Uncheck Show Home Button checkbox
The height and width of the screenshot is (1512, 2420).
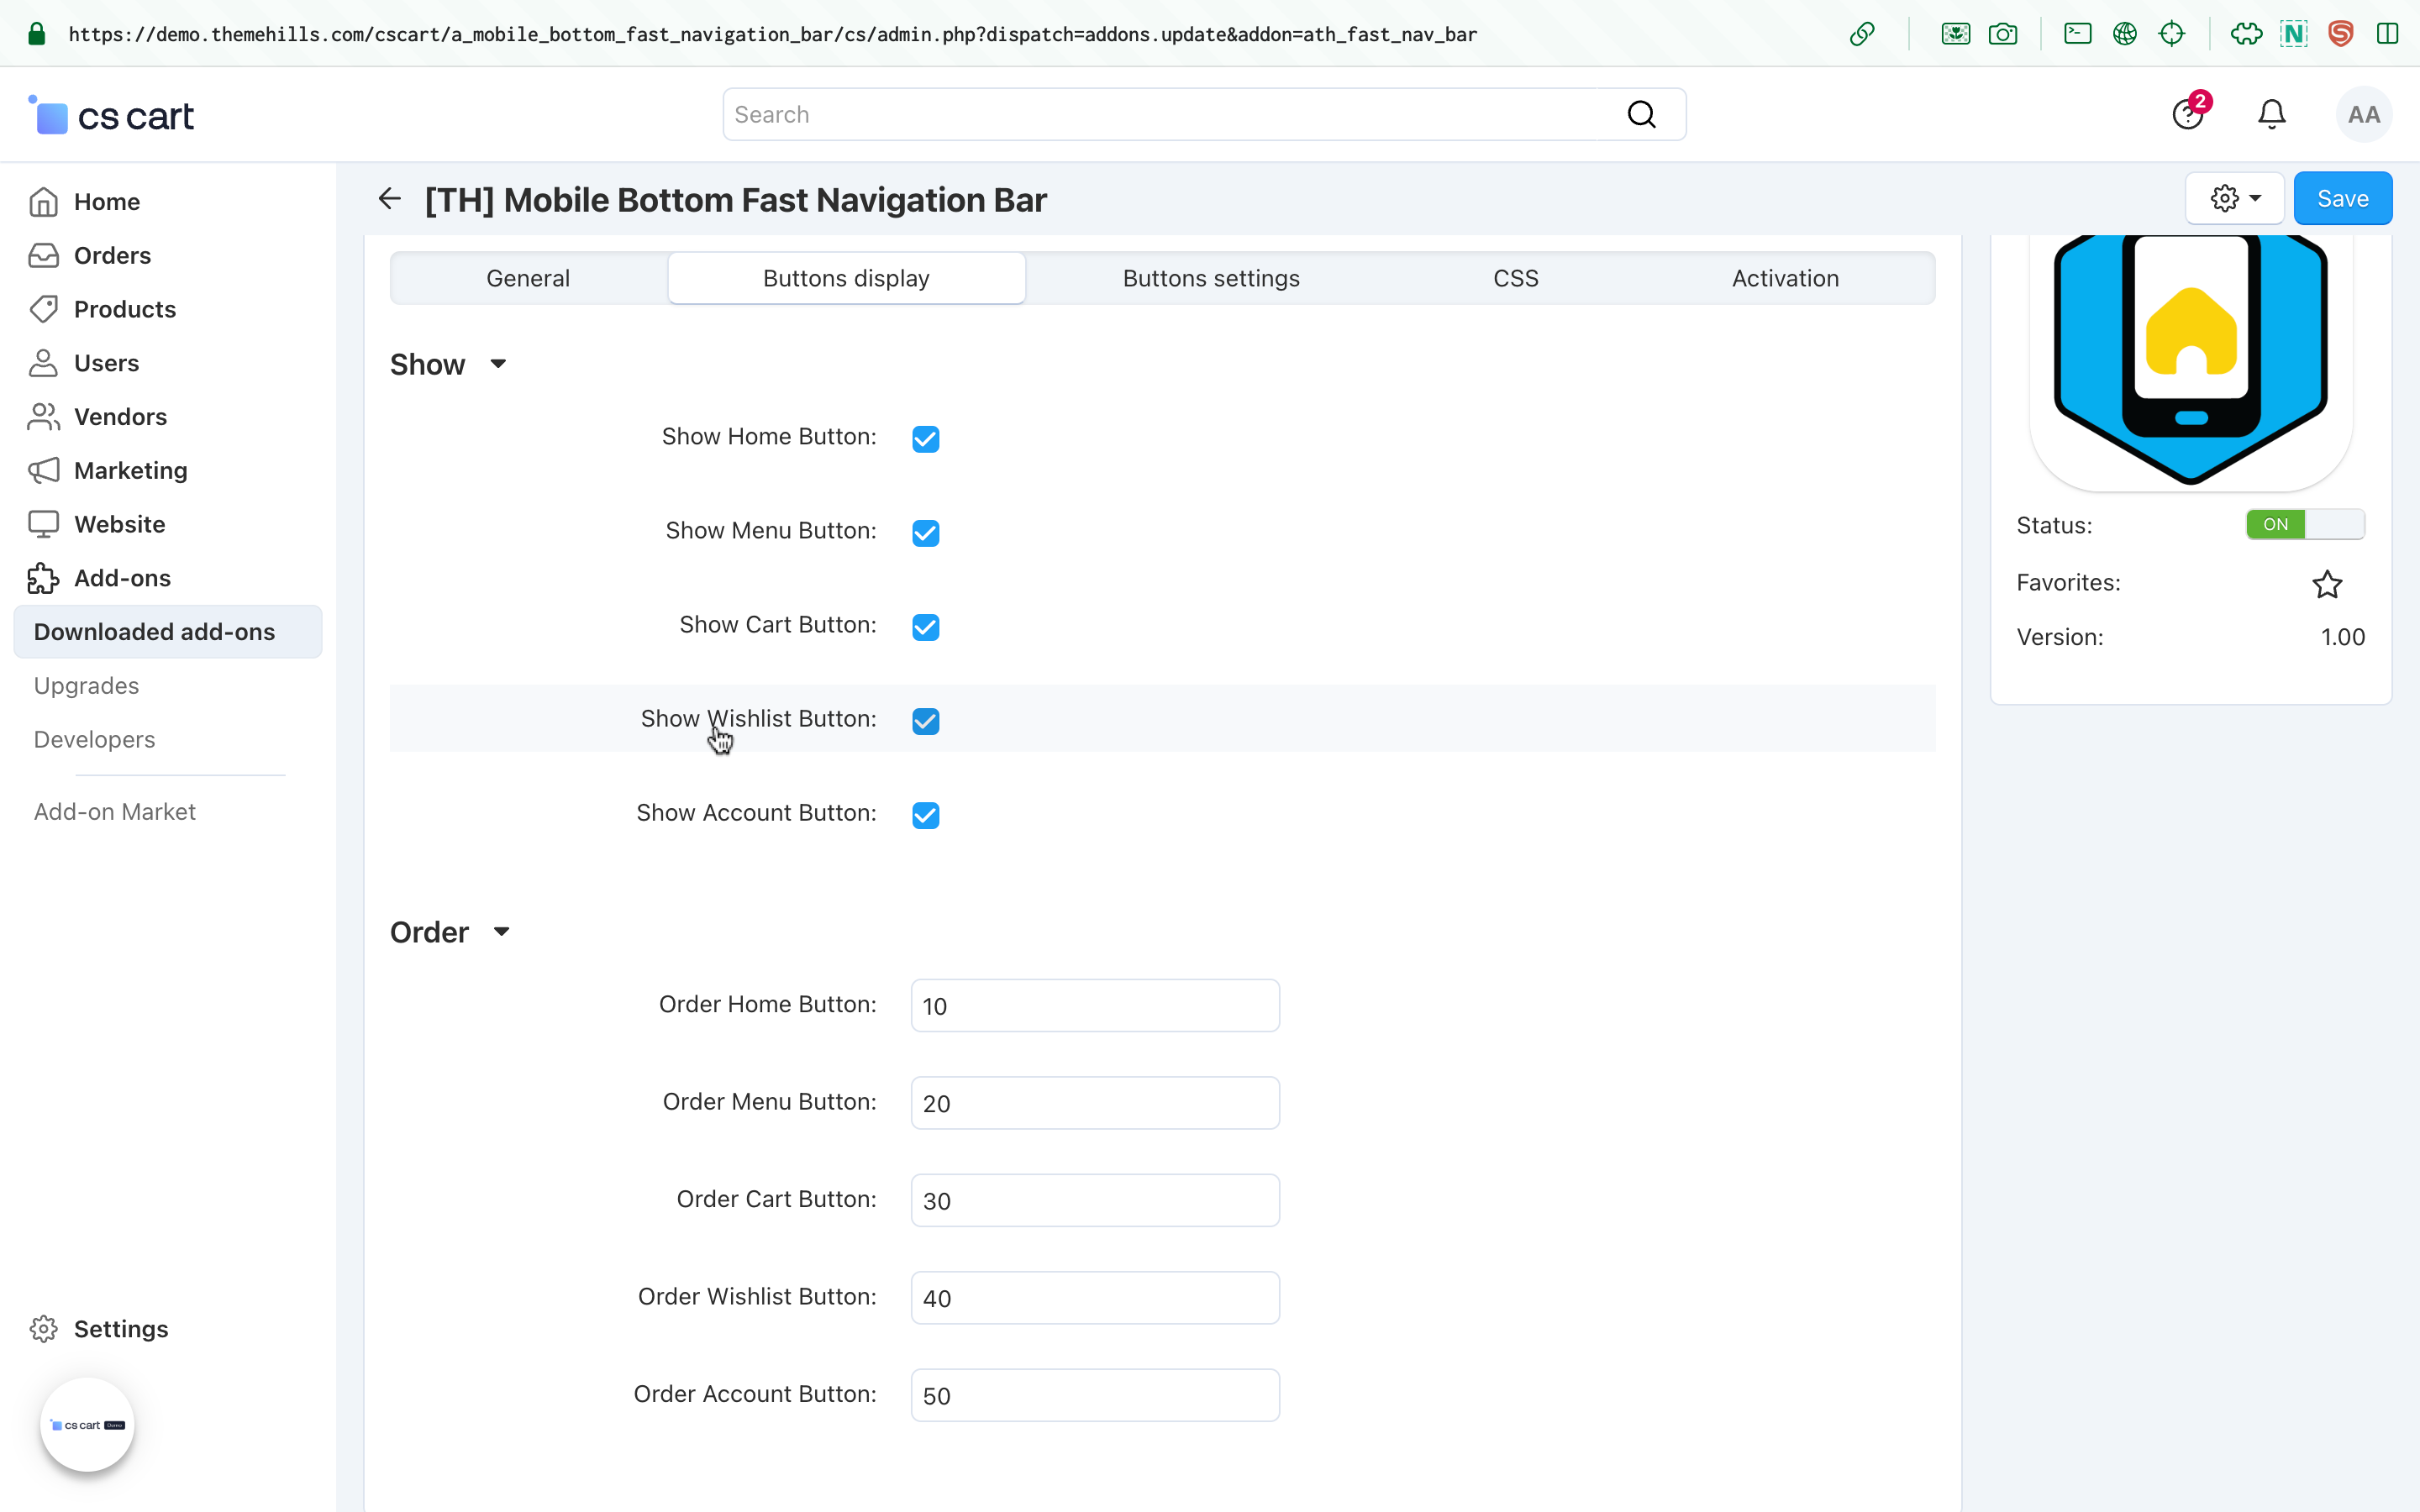(925, 439)
